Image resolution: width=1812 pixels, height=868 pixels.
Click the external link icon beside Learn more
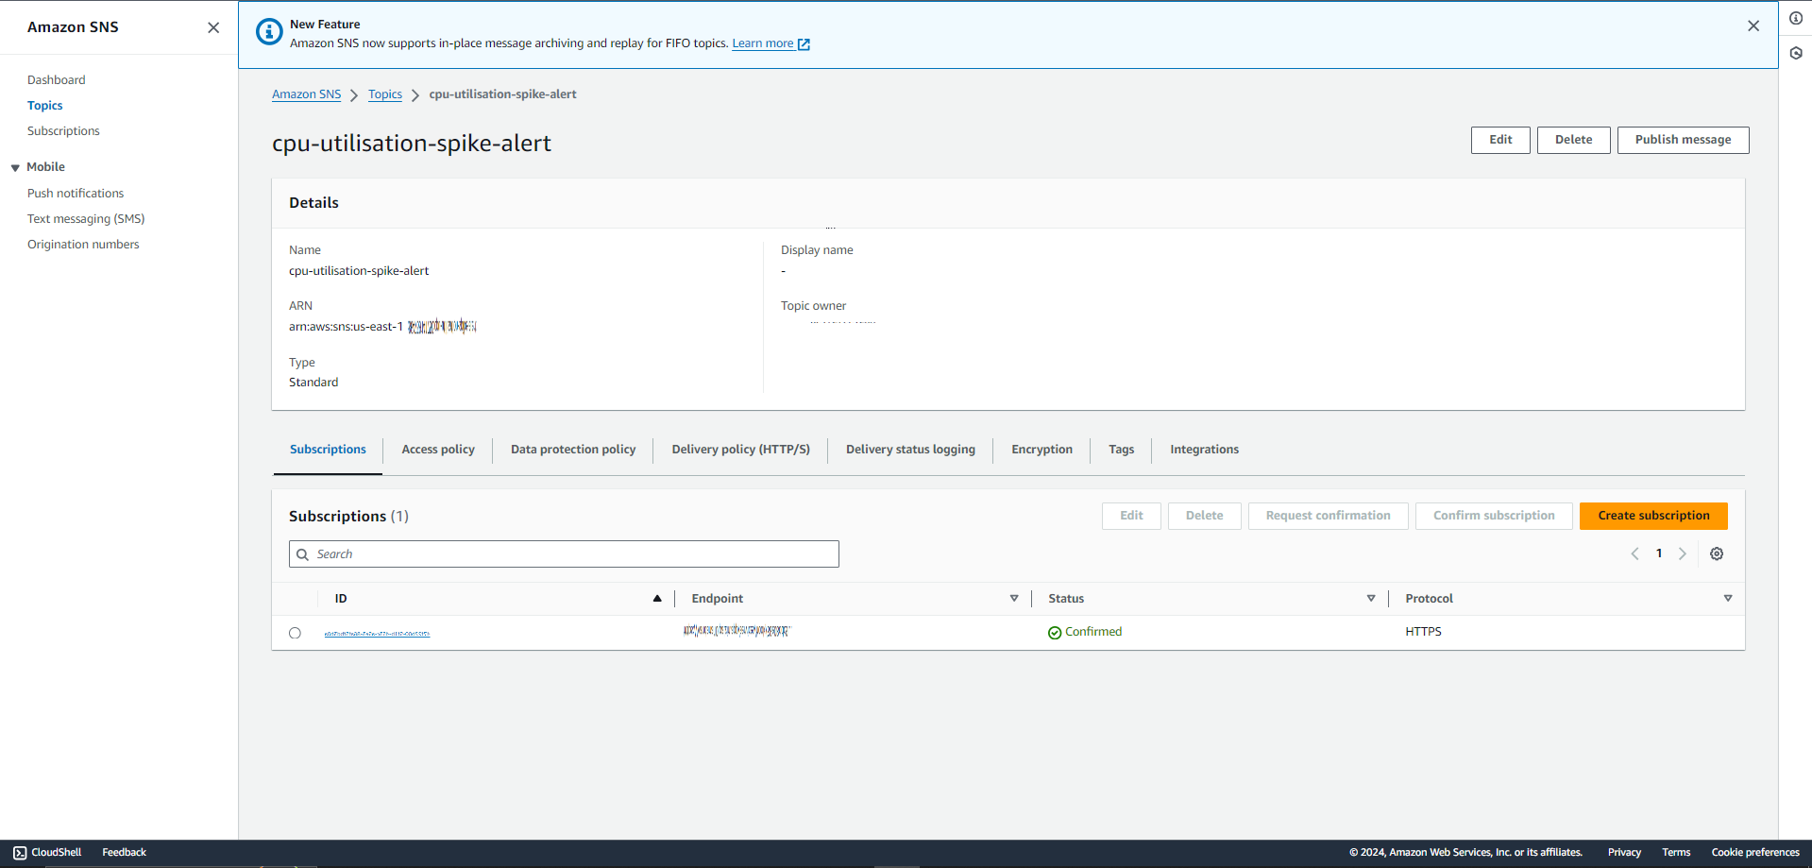[804, 44]
